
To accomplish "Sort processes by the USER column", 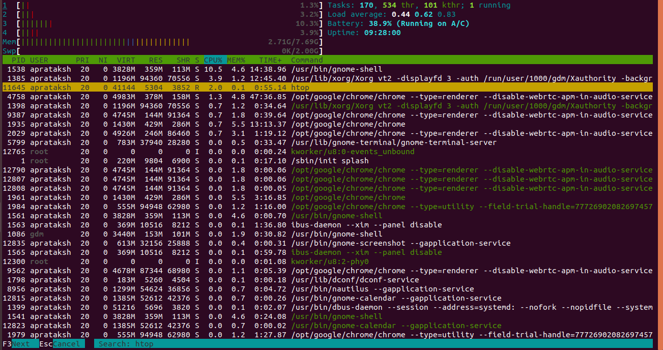I will 39,60.
